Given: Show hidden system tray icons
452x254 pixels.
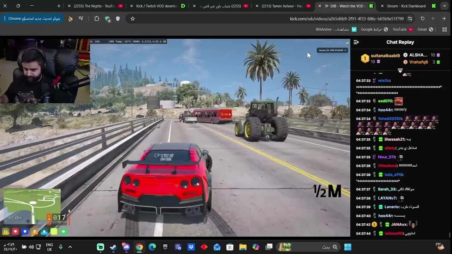Looking at the screenshot, I should [70, 247].
